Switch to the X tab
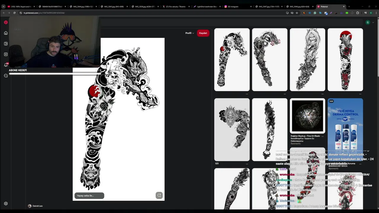379x213 pixels. [x=176, y=7]
